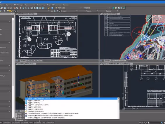Click the viewport layout icon left of the A4 tab
165x124 pixels.
(x=17, y=61)
